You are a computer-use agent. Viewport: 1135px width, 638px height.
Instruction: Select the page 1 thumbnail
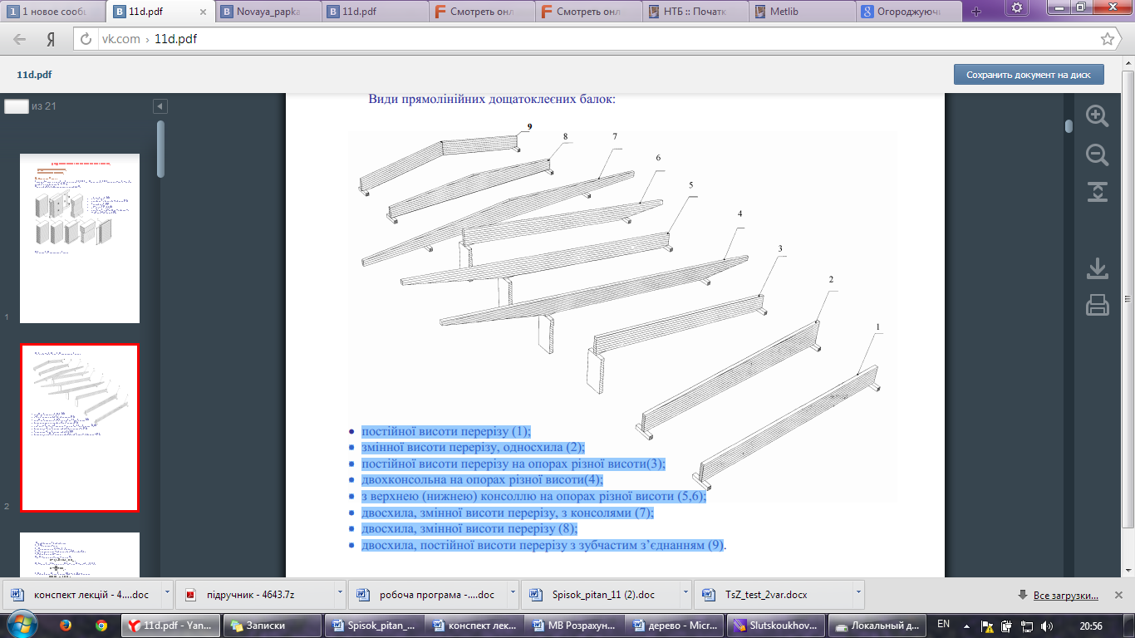(80, 238)
